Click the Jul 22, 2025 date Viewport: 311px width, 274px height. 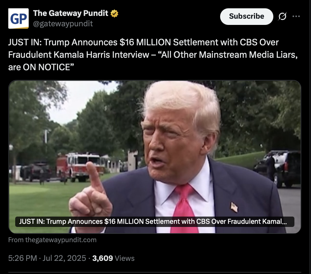(64, 258)
